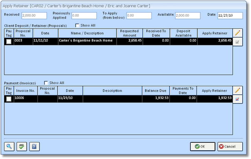Click the Proposal No. header in proposals table
This screenshot has height=159, width=251.
[23, 33]
